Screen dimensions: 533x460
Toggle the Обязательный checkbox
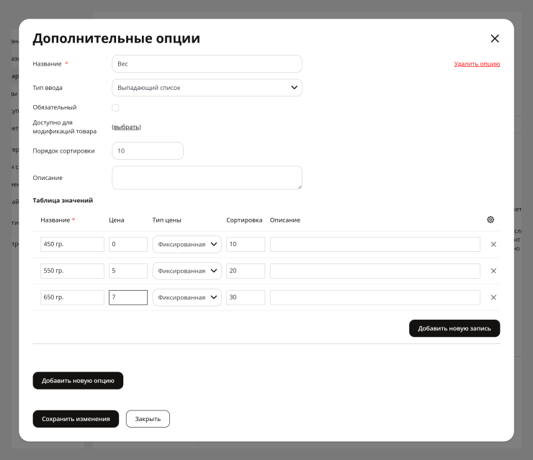tap(115, 108)
